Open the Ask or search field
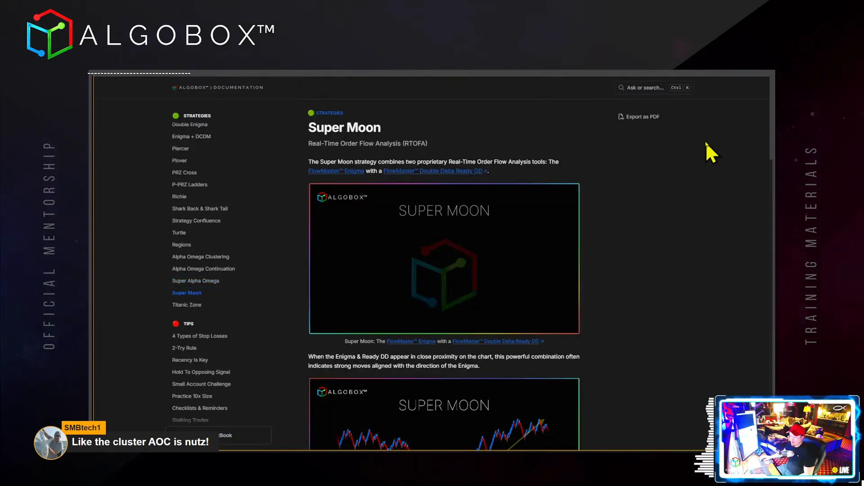 coord(654,88)
